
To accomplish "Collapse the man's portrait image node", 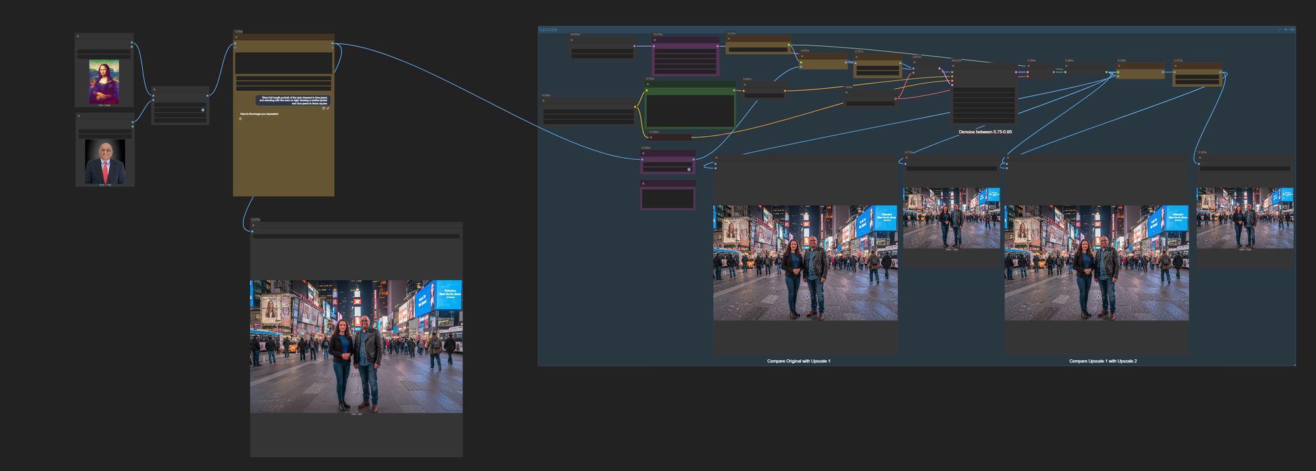I will coord(79,116).
